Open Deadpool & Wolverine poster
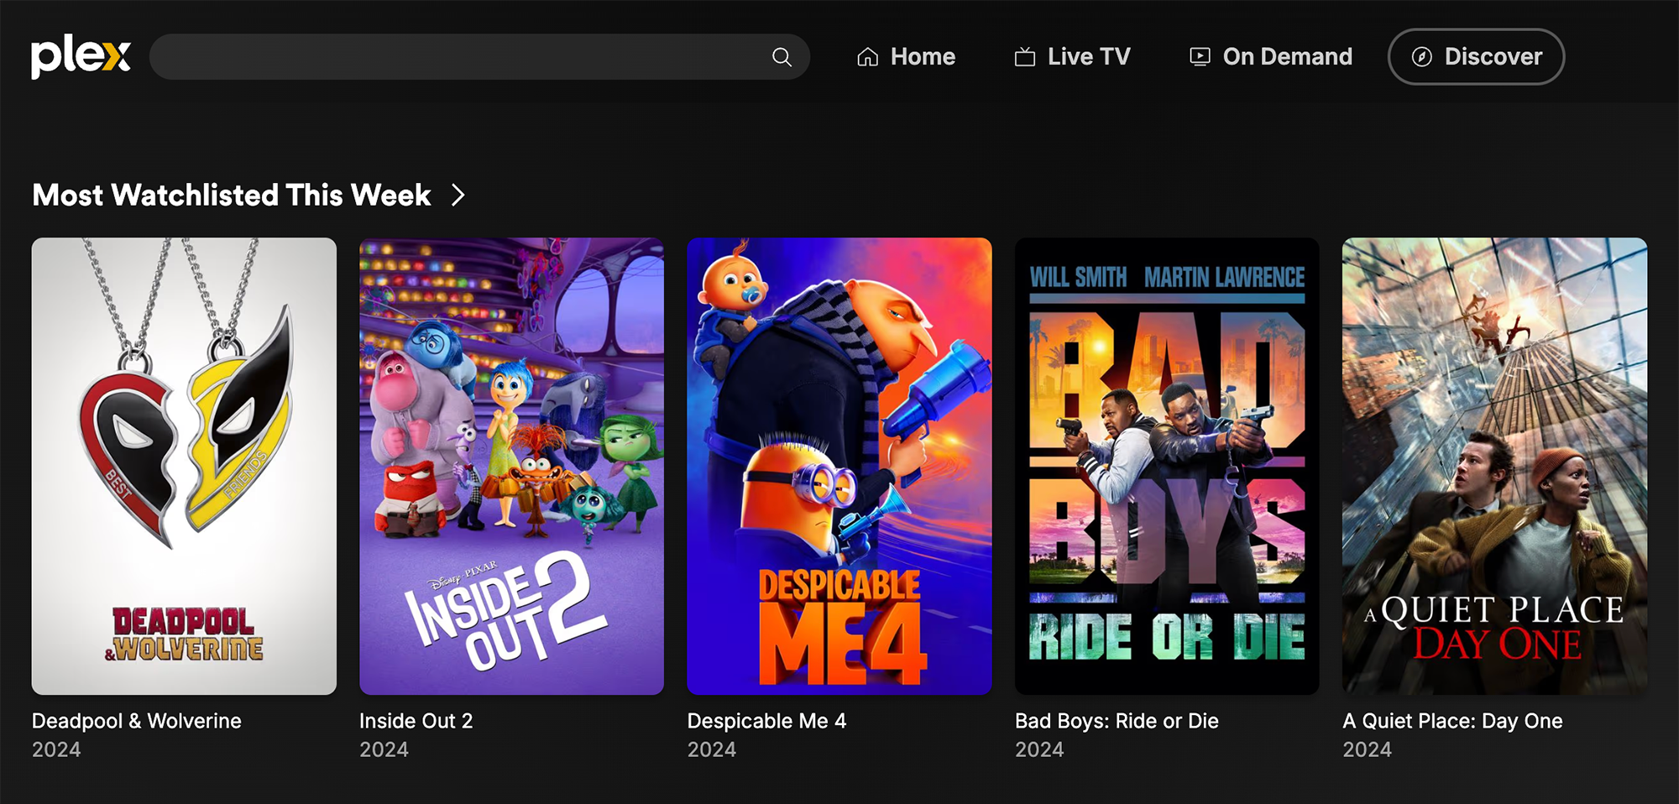 point(184,466)
